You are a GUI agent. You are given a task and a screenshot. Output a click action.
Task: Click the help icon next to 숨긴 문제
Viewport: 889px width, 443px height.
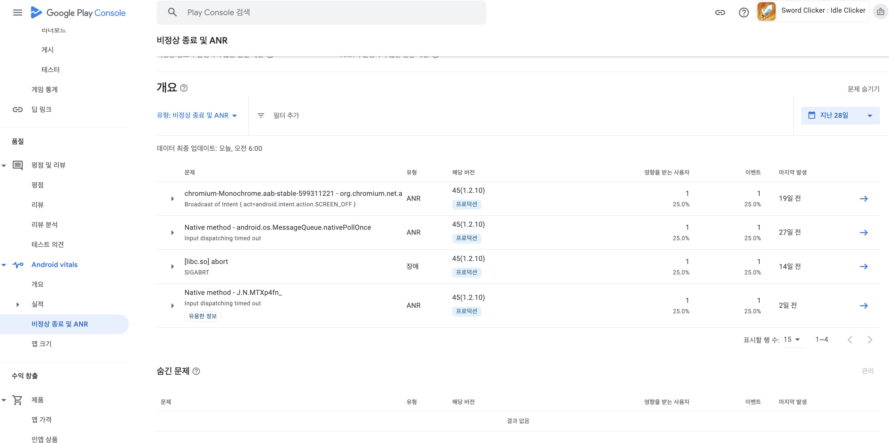coord(196,371)
